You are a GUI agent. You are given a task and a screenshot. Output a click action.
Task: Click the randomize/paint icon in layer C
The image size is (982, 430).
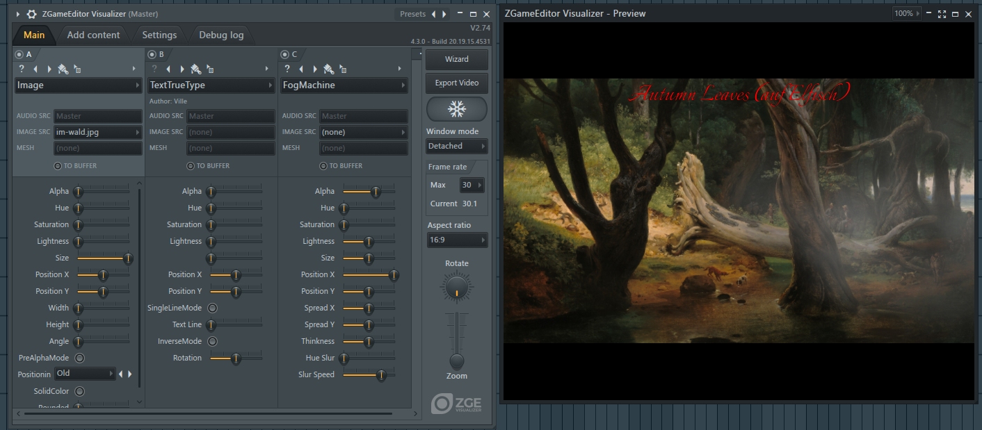[329, 69]
